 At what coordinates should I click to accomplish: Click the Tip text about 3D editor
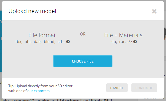tap(40, 88)
